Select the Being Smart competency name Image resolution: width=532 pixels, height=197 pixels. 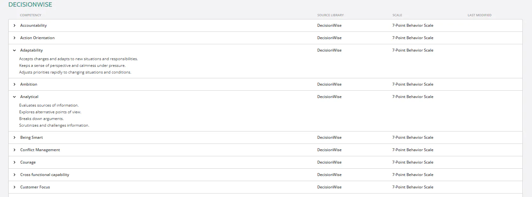point(32,137)
